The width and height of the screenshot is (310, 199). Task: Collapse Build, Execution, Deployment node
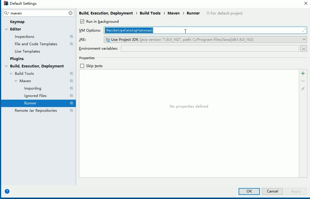coord(6,66)
